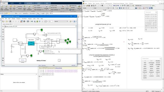Click Set Path in MATLAB ribbon

point(72,8)
